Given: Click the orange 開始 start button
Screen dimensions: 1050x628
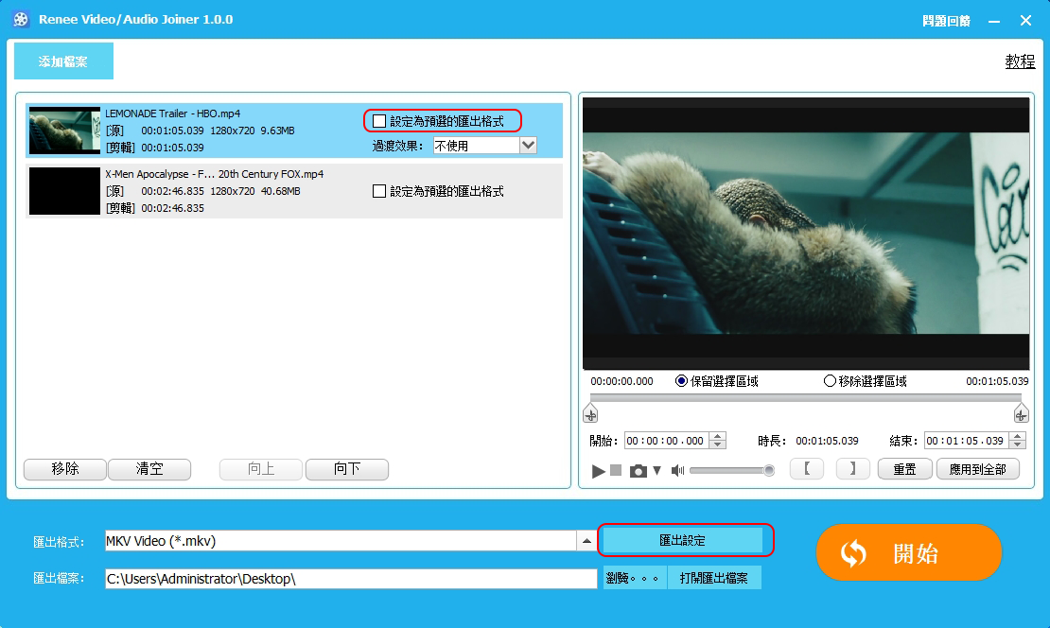Looking at the screenshot, I should coord(909,552).
